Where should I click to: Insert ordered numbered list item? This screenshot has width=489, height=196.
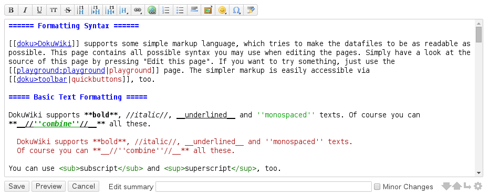point(166,10)
